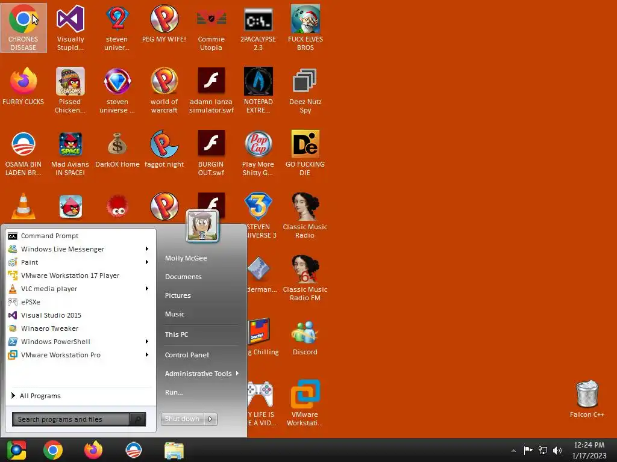Open the PopCap games desktop icon
The height and width of the screenshot is (462, 617).
click(258, 153)
